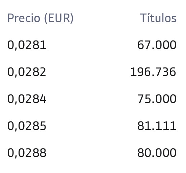186x173 pixels.
Task: Select the price 0,0281
Action: click(27, 45)
